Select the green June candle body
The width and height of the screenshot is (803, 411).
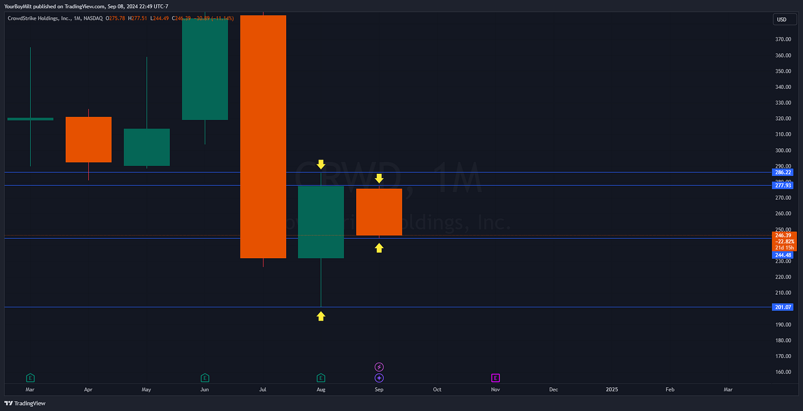pos(205,69)
